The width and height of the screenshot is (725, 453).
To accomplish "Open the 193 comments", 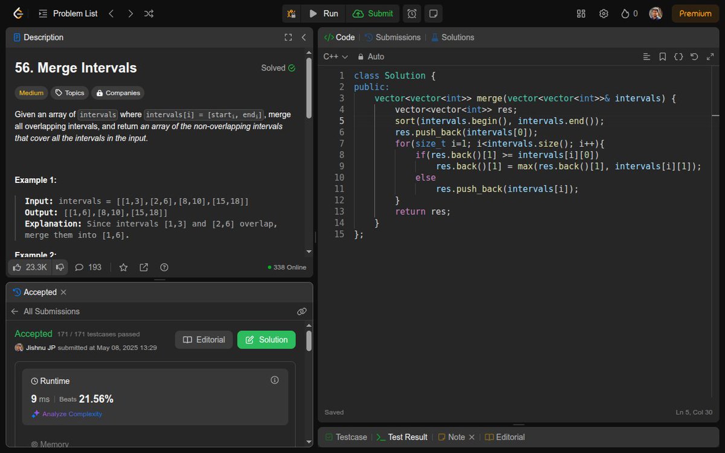I will pos(88,267).
